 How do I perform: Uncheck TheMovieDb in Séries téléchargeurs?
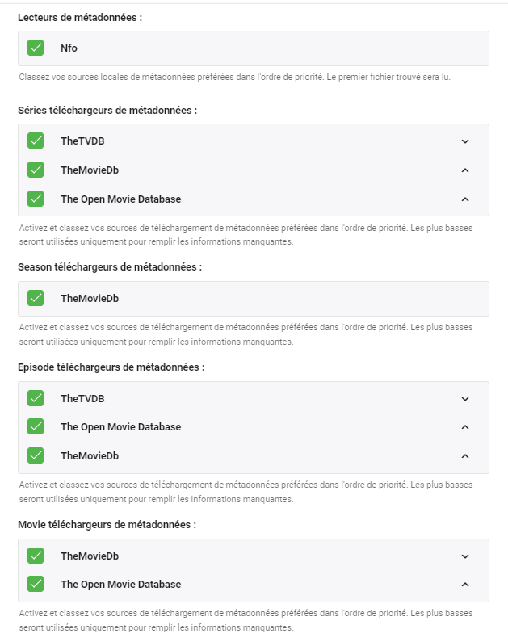pos(36,170)
